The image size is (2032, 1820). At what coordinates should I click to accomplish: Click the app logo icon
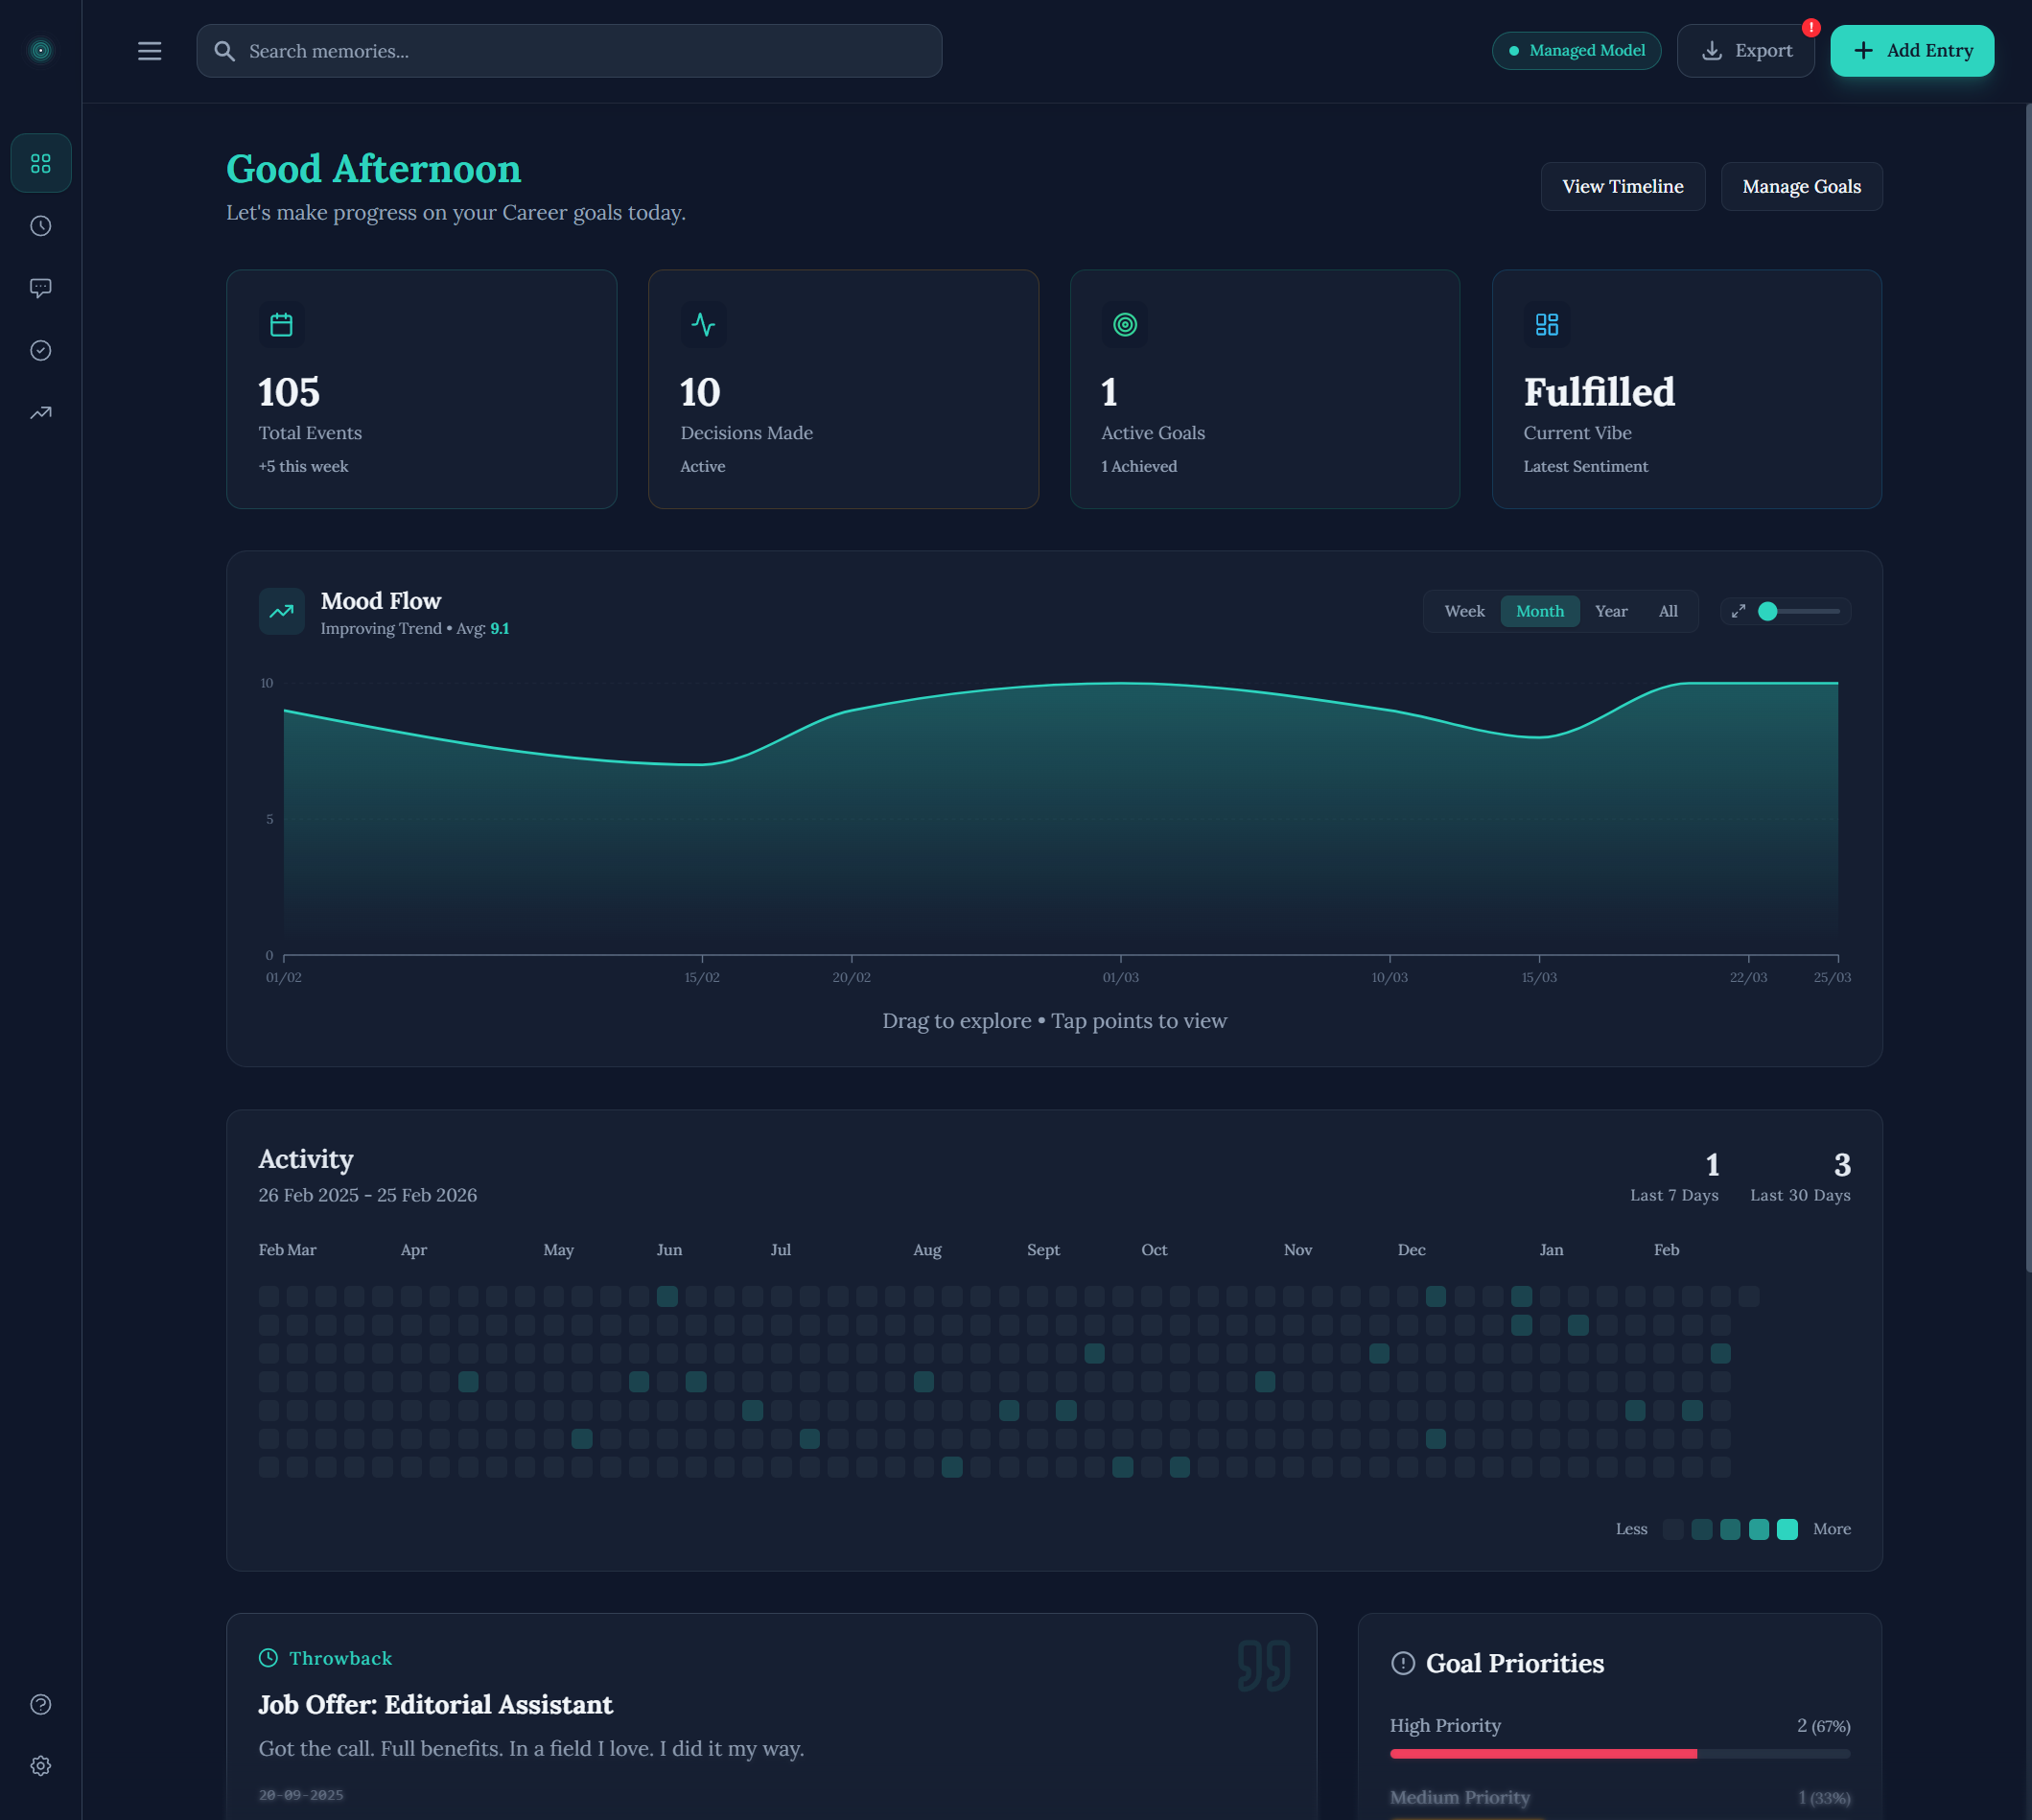[x=41, y=50]
